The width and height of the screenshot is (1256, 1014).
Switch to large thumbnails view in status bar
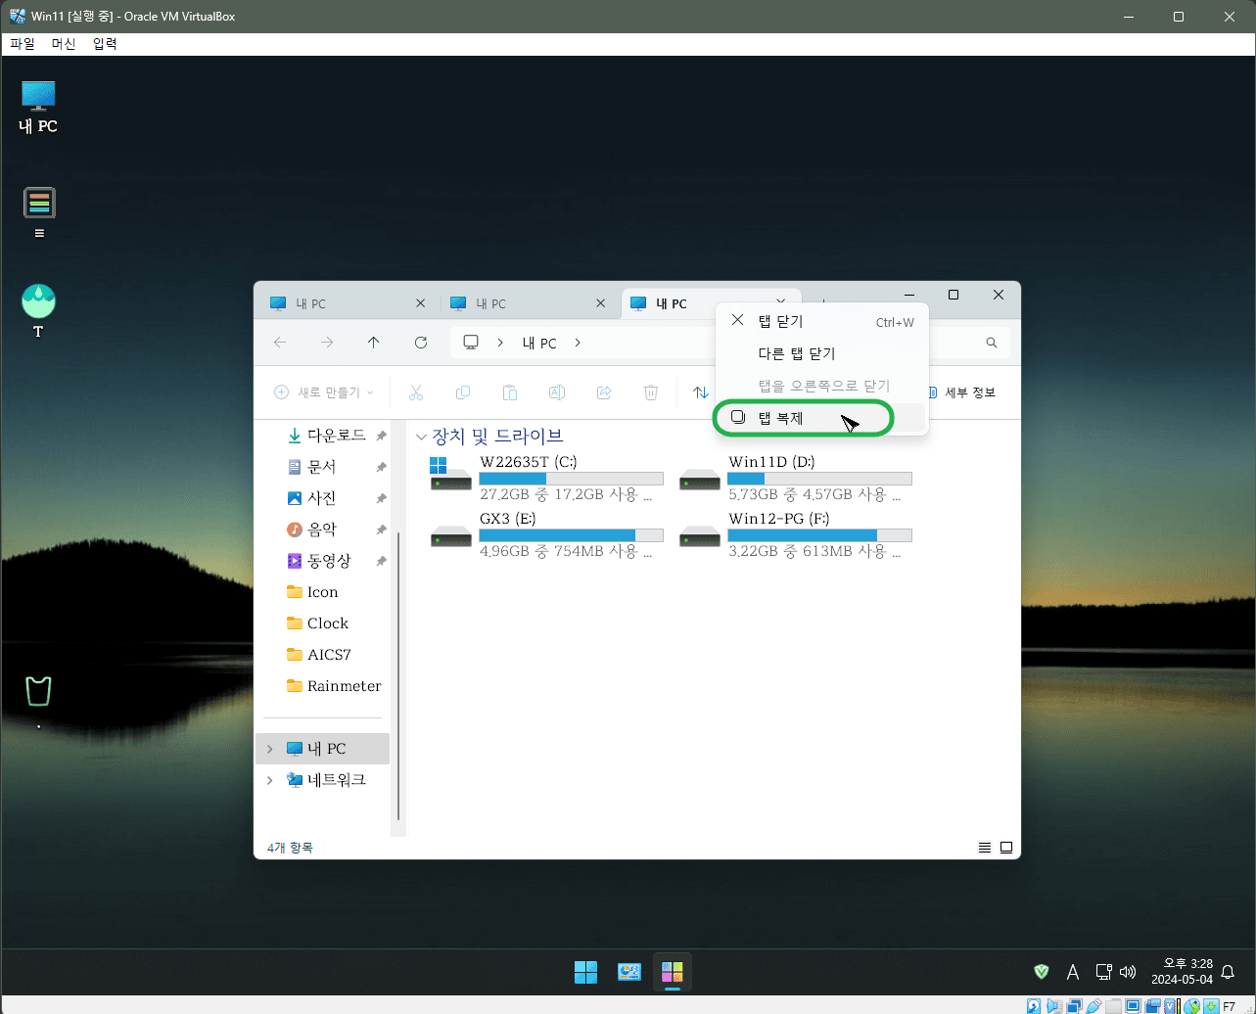(1005, 848)
